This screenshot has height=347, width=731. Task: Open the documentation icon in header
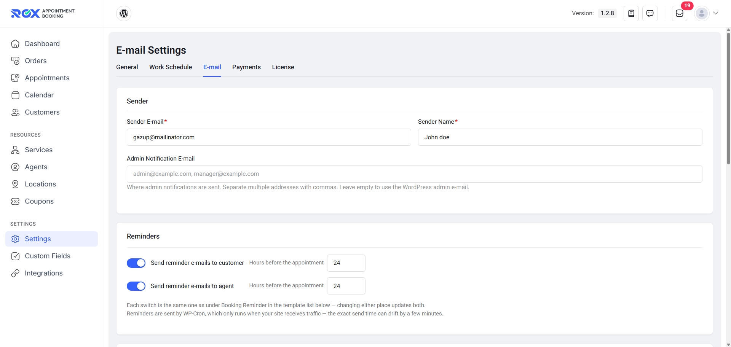pos(631,13)
